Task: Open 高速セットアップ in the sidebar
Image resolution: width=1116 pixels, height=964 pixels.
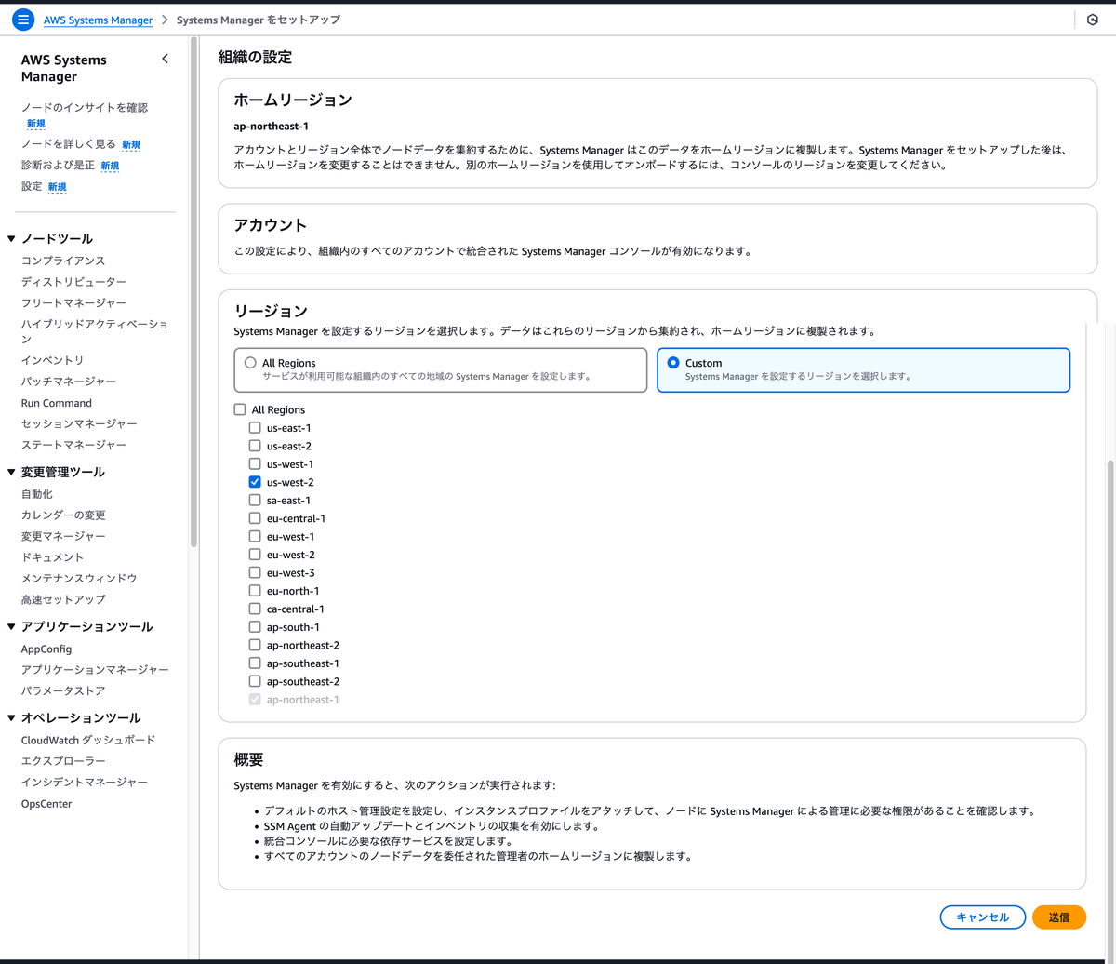Action: (x=63, y=599)
